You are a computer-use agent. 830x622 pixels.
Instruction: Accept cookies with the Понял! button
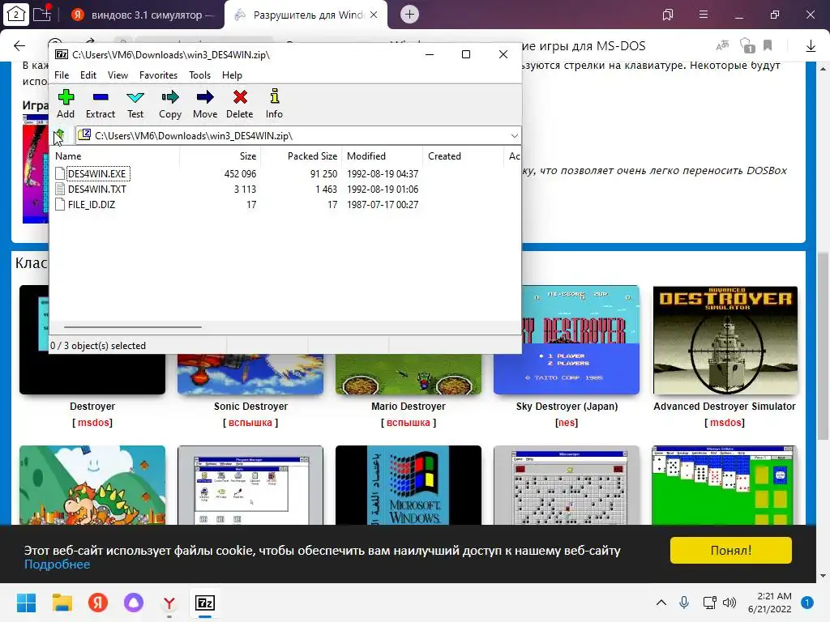click(x=730, y=550)
